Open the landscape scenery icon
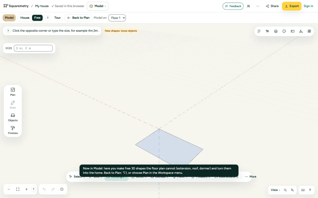 [301, 31]
